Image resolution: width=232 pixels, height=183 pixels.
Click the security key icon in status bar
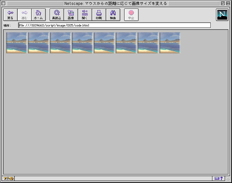click(x=8, y=178)
